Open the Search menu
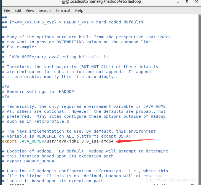Viewport: 201px width, 185px height. click(x=45, y=10)
